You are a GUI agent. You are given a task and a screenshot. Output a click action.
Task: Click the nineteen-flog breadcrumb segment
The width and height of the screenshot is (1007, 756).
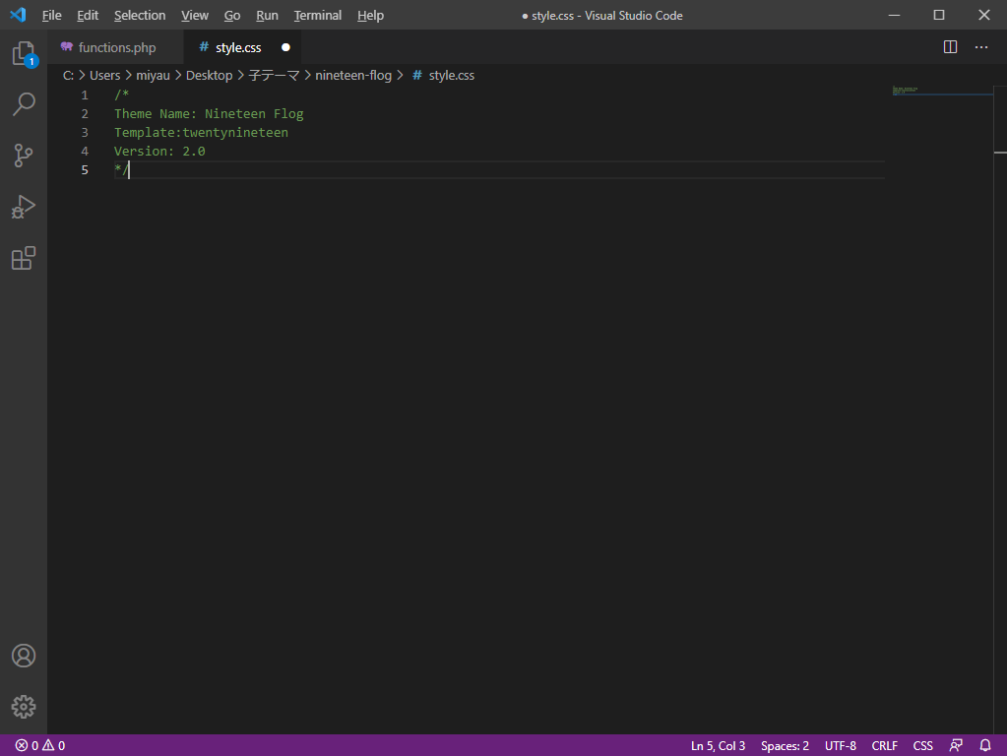[x=353, y=75]
